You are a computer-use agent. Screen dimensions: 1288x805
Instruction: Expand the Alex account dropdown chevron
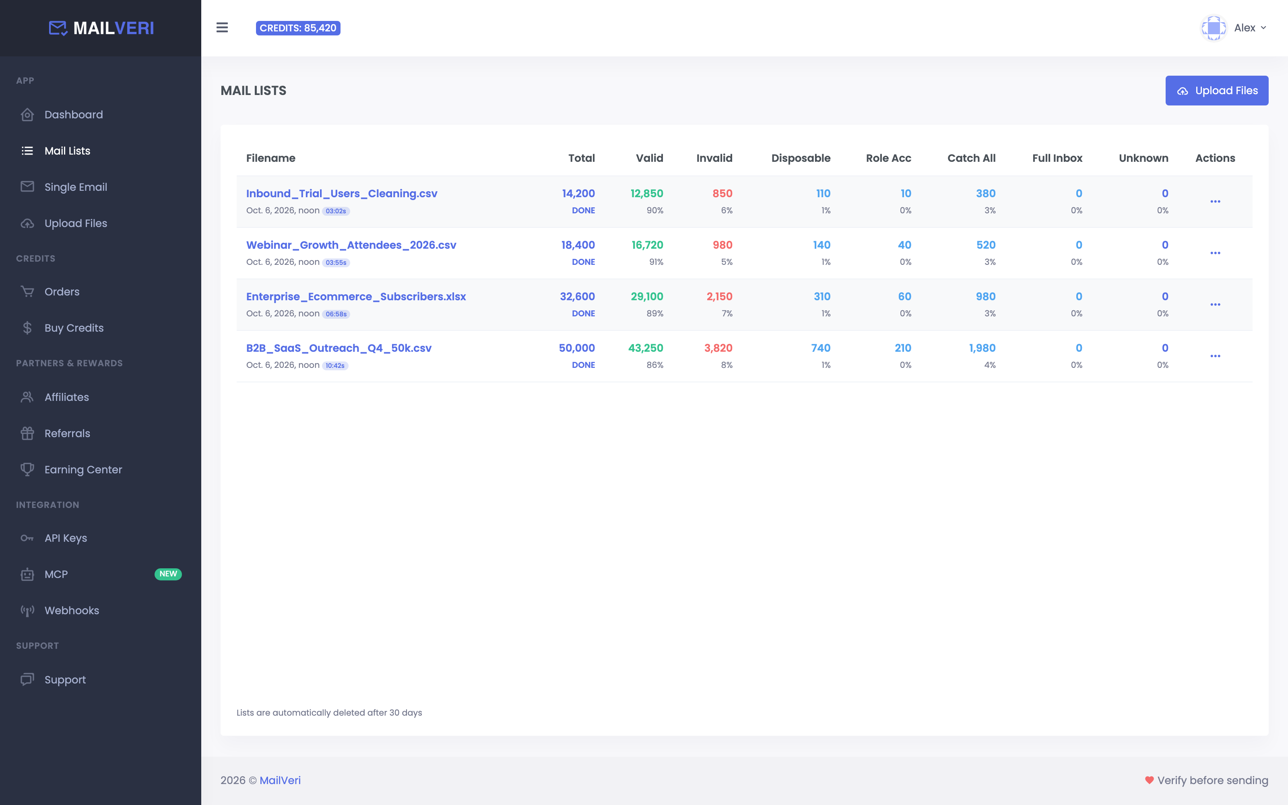(1263, 28)
